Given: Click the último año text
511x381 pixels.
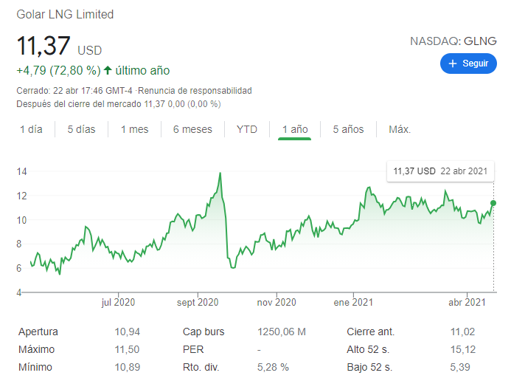Looking at the screenshot, I should point(143,70).
